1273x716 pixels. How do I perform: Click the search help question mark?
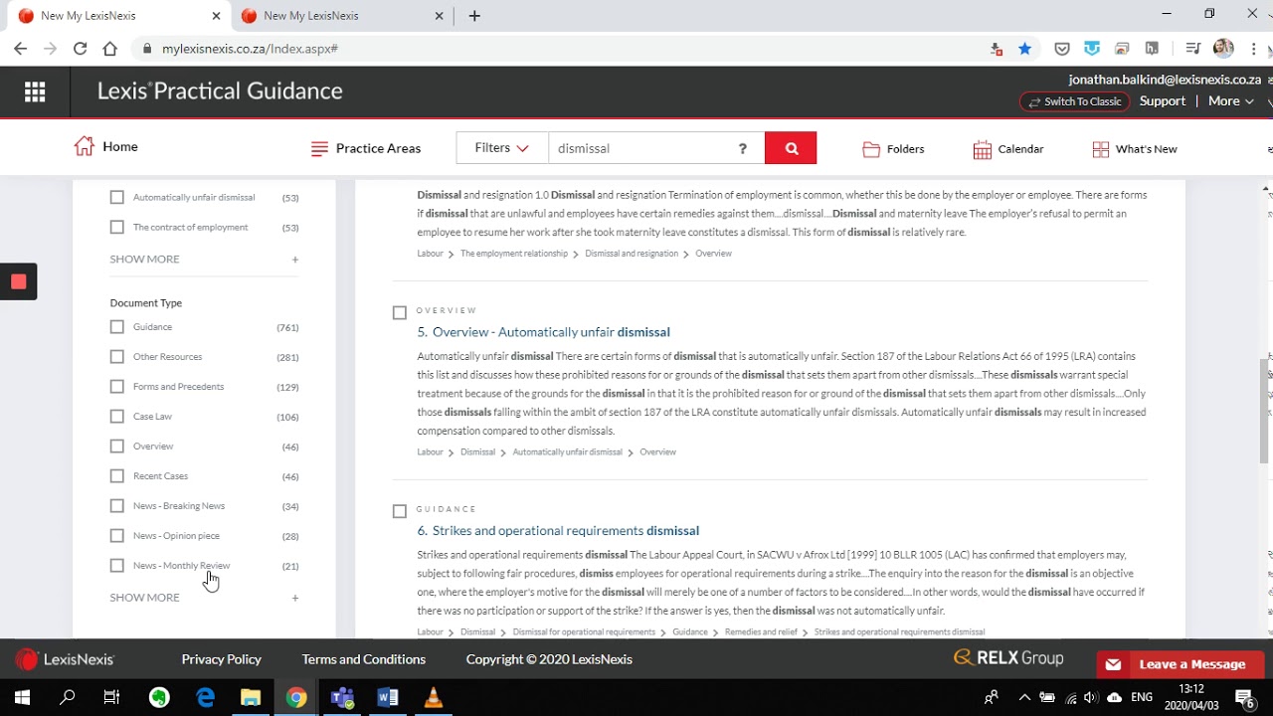pyautogui.click(x=742, y=148)
